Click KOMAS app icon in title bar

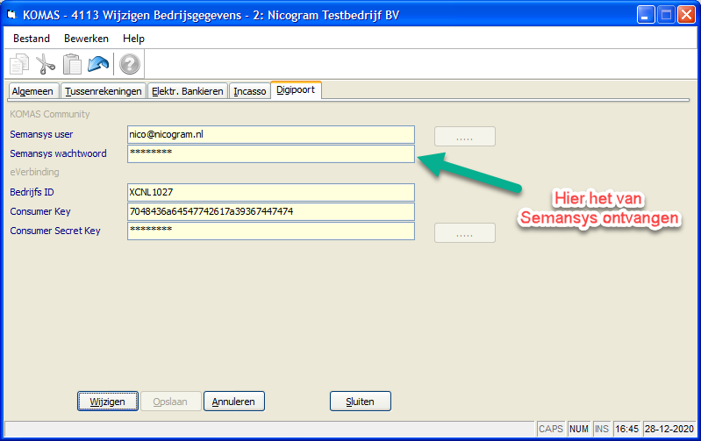pyautogui.click(x=11, y=15)
